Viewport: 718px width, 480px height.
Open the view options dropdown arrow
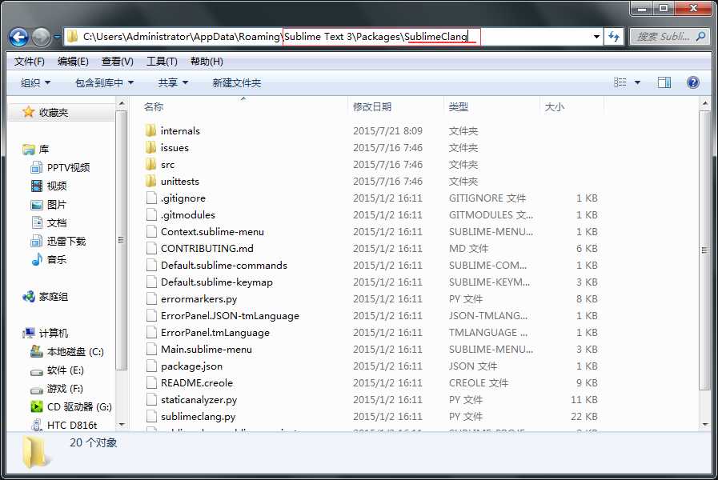pyautogui.click(x=637, y=83)
